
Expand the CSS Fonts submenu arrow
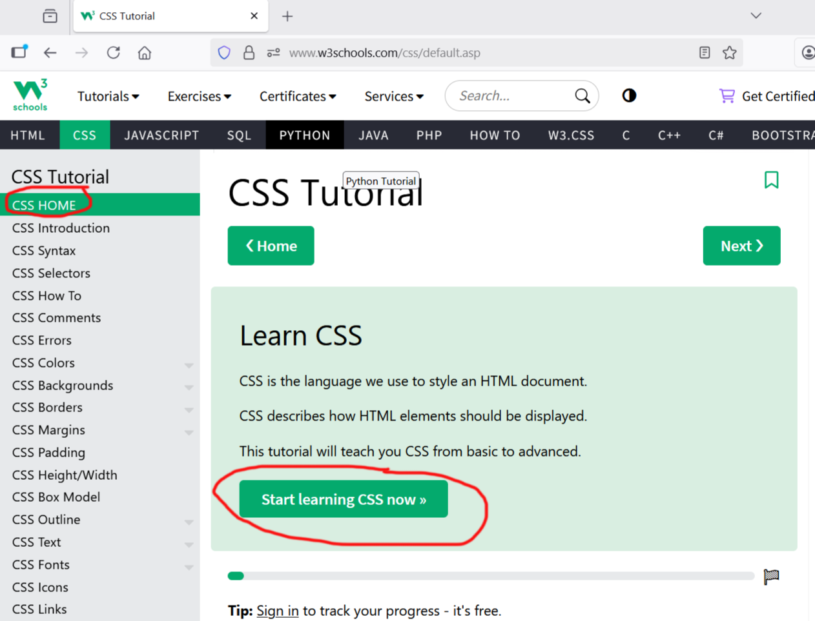pyautogui.click(x=189, y=567)
